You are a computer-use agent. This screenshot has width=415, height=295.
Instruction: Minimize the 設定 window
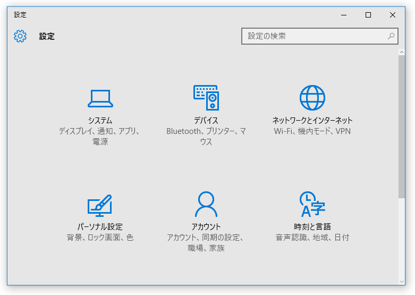pyautogui.click(x=344, y=15)
